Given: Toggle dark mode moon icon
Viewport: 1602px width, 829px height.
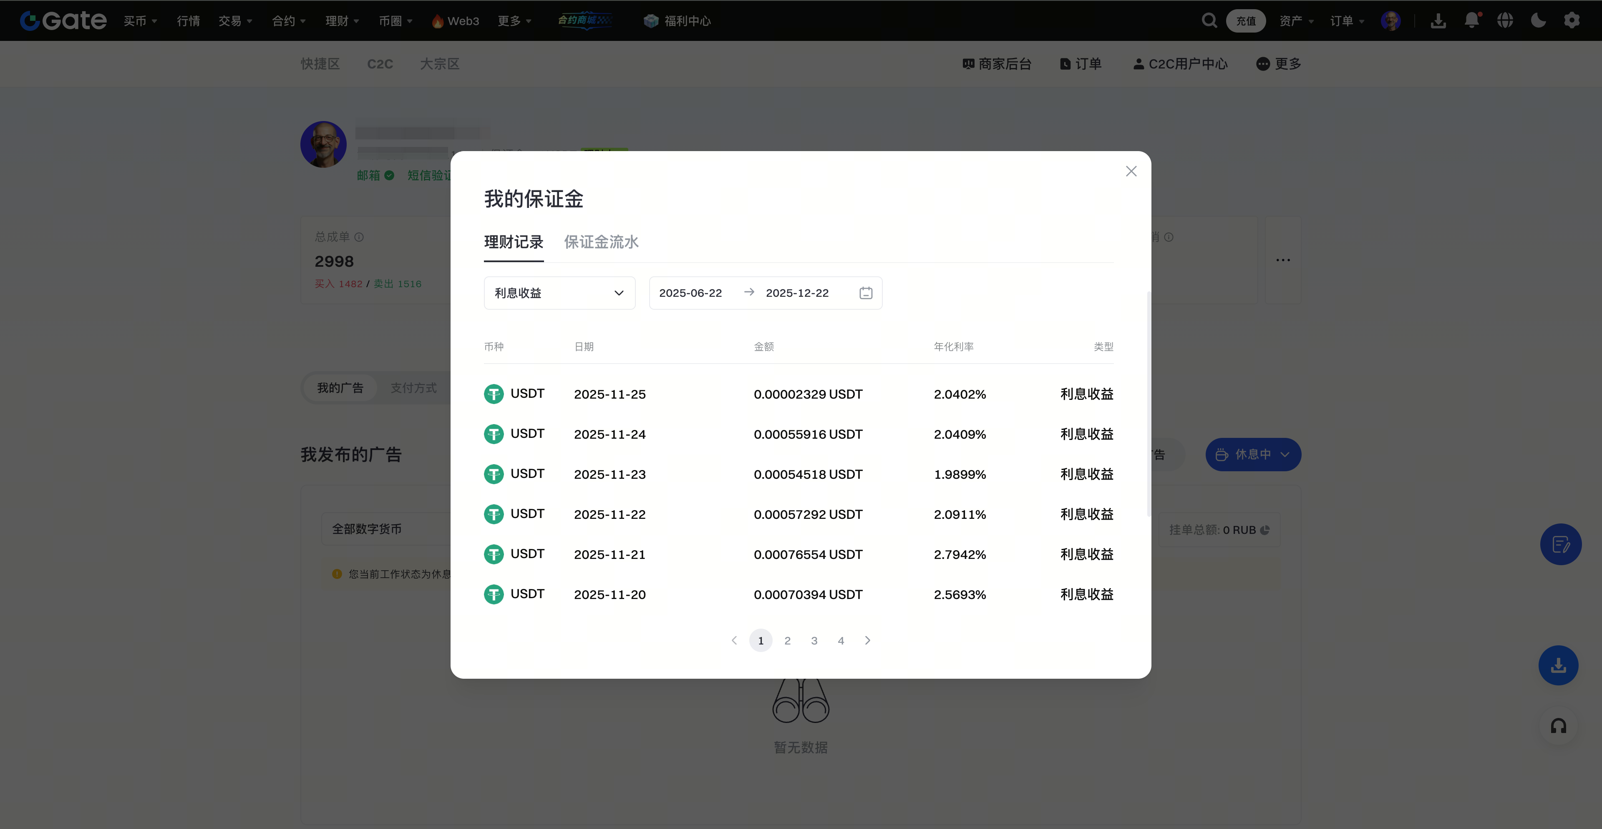Looking at the screenshot, I should 1538,20.
